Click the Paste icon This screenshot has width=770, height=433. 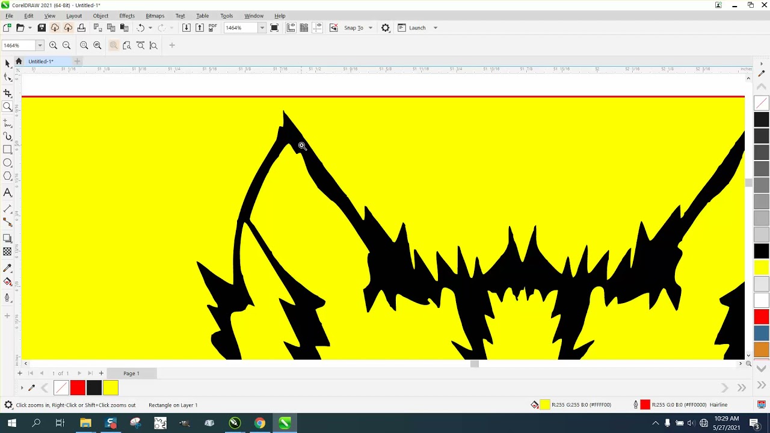tap(124, 28)
